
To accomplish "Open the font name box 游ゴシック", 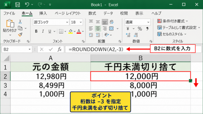I will pos(51,22).
